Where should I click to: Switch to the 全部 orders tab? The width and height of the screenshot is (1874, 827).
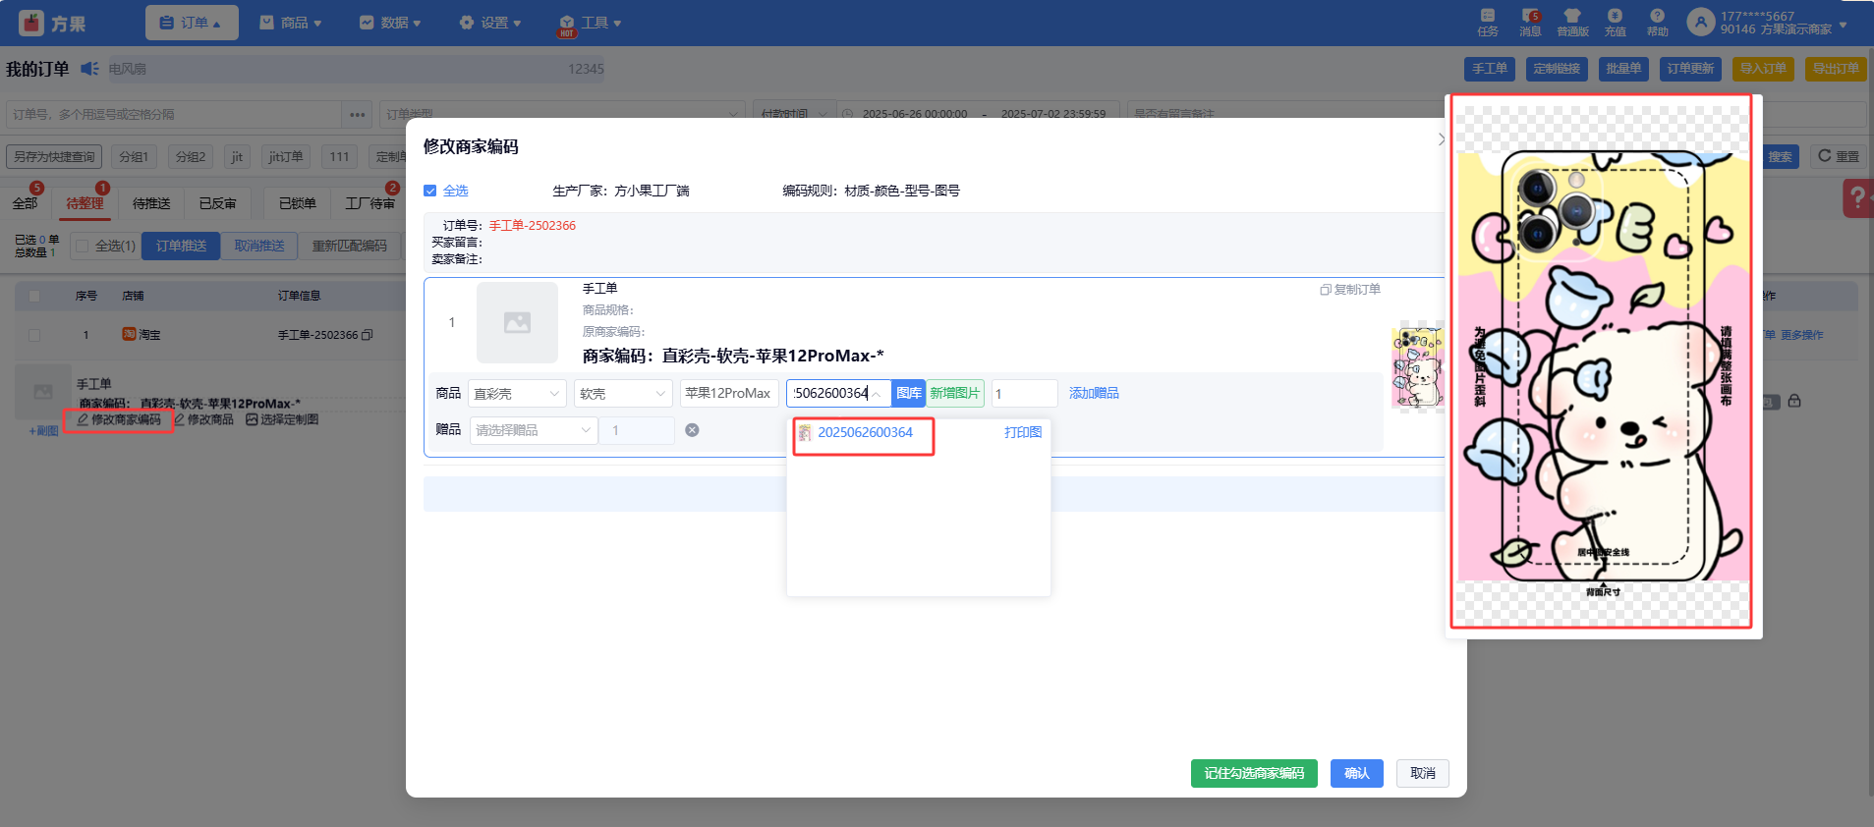click(x=25, y=203)
